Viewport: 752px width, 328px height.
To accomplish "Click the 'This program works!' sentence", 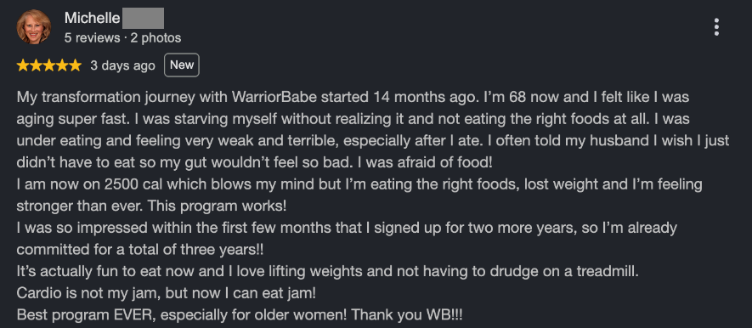I will coord(217,206).
